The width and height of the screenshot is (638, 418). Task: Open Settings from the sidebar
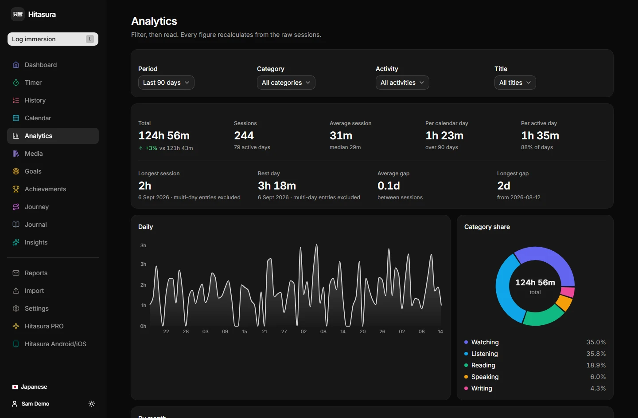53,308
